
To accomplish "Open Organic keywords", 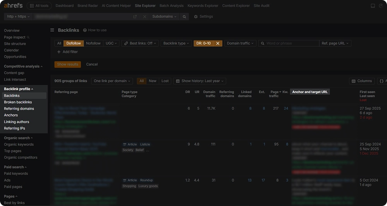I will coord(19,145).
